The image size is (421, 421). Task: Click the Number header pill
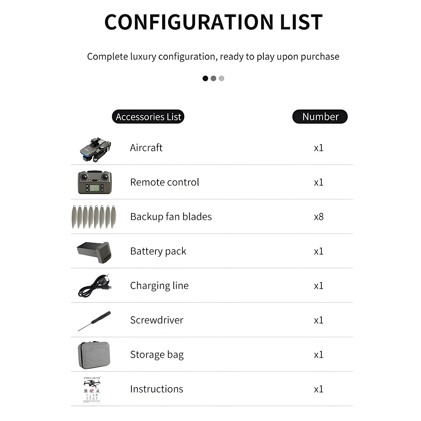pos(320,117)
